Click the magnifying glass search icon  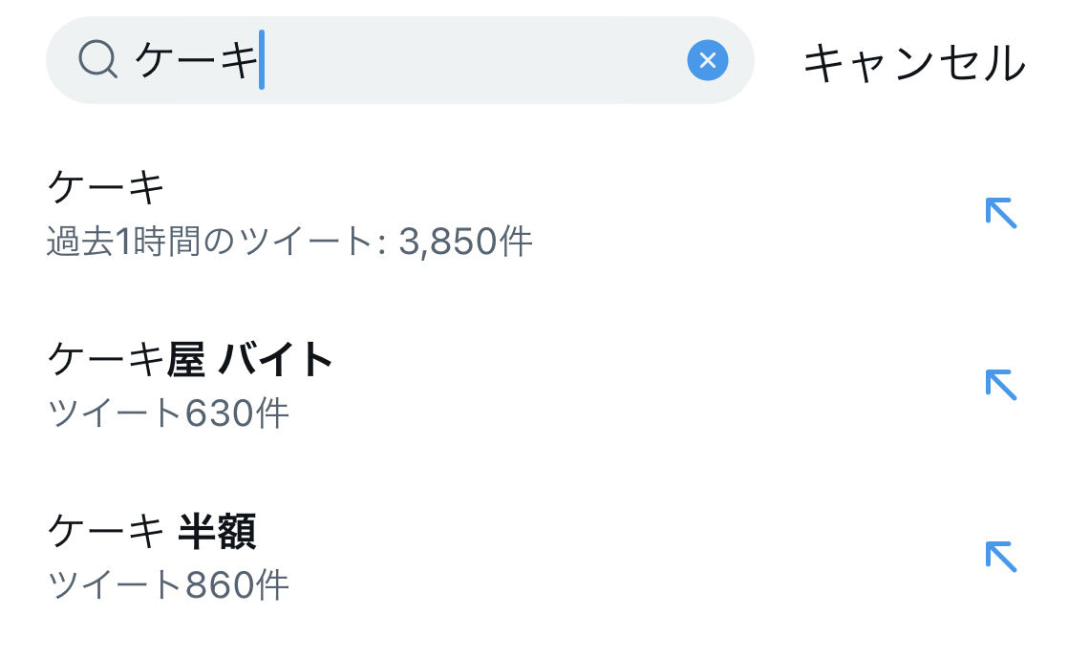[x=97, y=61]
